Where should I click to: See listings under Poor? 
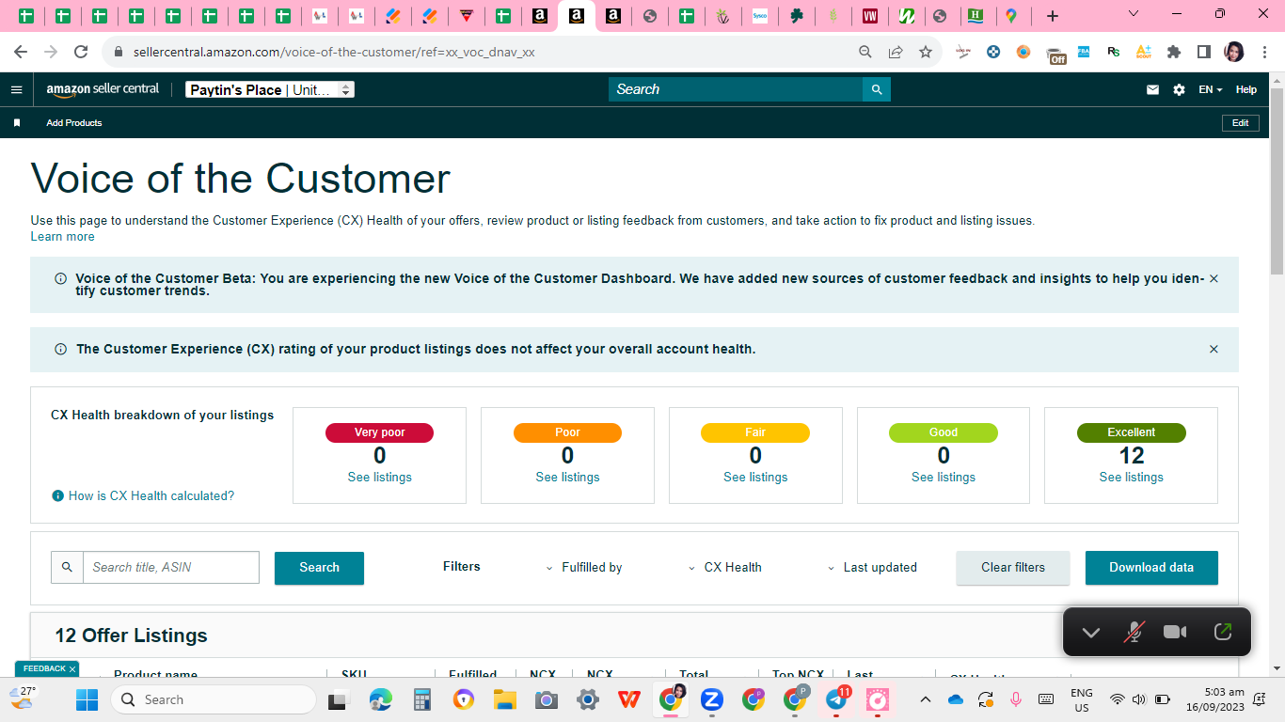click(567, 478)
